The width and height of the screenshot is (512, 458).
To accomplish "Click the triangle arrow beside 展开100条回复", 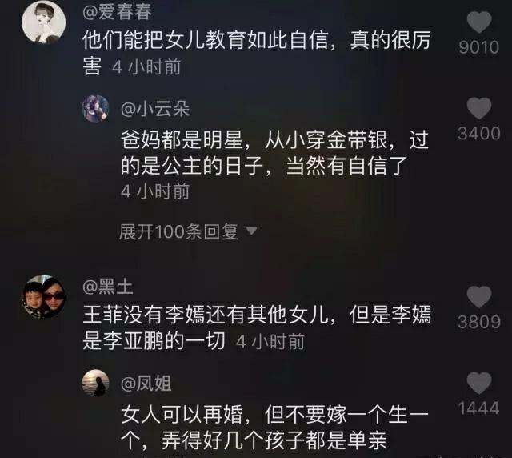I will point(251,231).
